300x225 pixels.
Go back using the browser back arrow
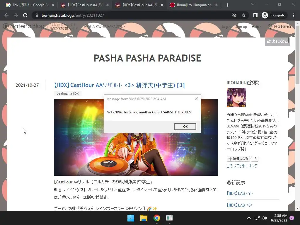[6, 15]
